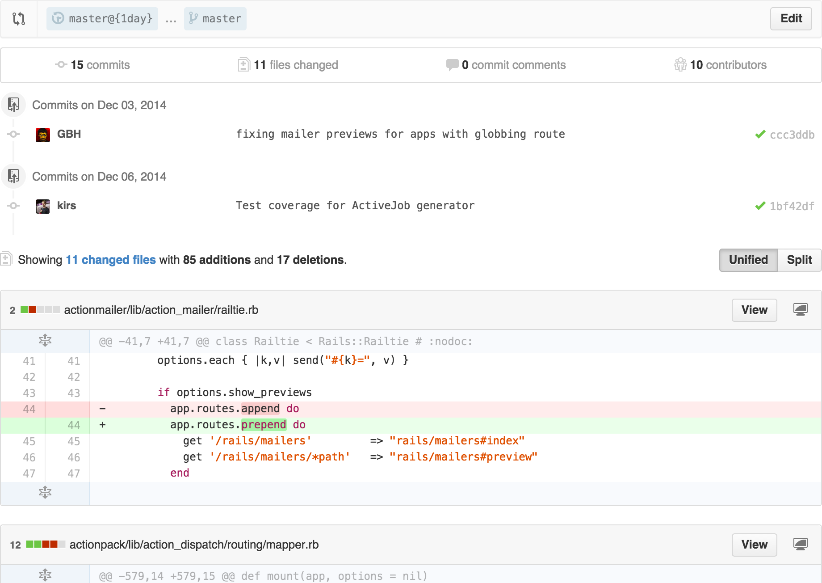Open the 11 files changed tab
This screenshot has width=822, height=583.
288,65
